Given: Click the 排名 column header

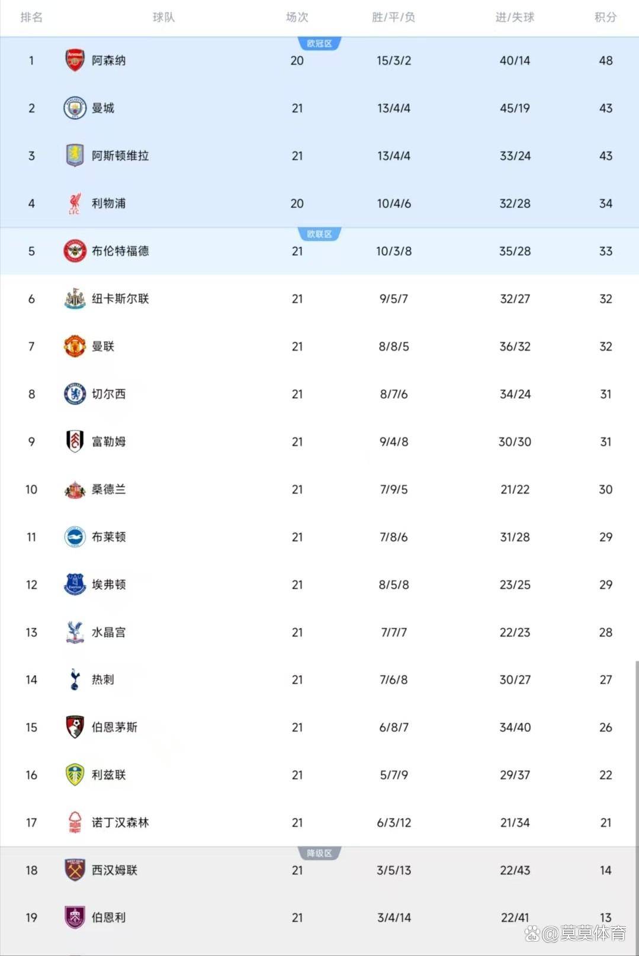Looking at the screenshot, I should coord(31,17).
